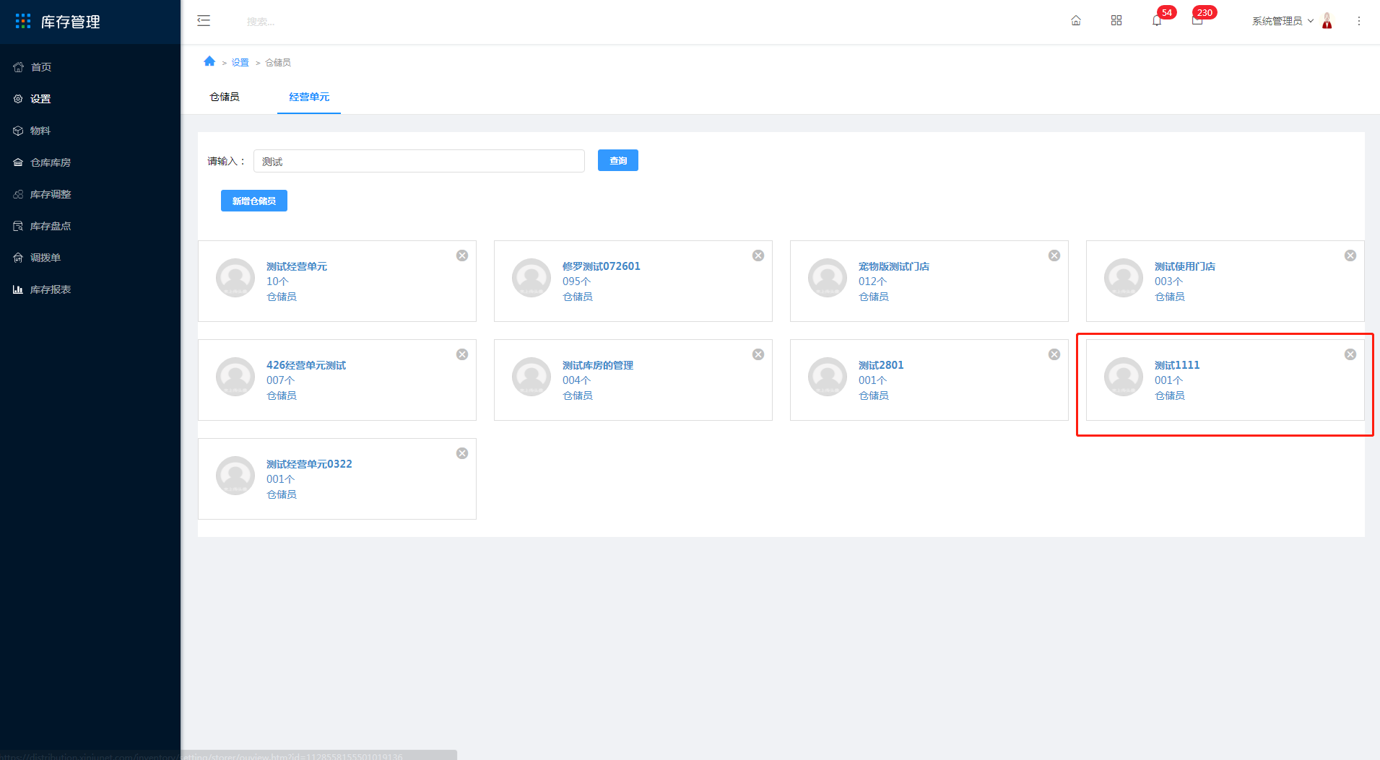Click the breadcrumb home icon
Viewport: 1380px width, 760px height.
point(209,61)
